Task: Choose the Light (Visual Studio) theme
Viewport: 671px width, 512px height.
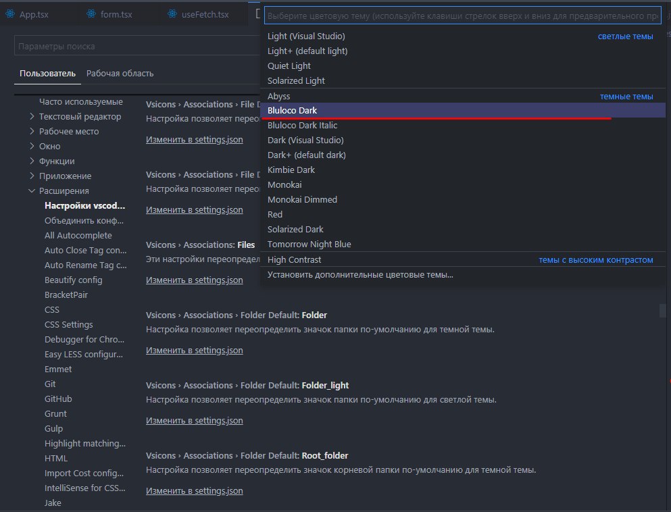Action: pyautogui.click(x=463, y=36)
